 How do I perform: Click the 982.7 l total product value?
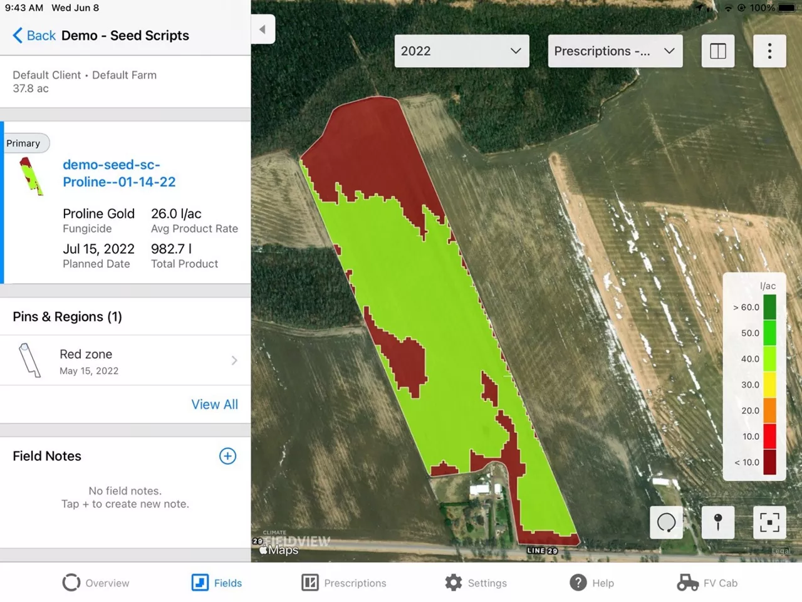(x=172, y=249)
